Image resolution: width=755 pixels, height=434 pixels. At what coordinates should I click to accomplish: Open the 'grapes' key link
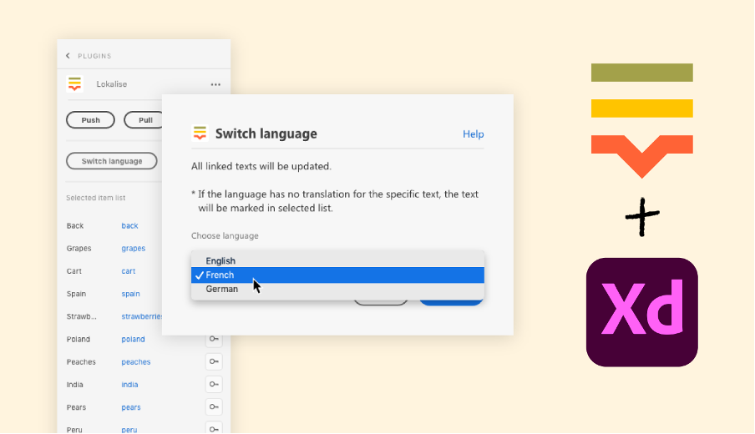[x=134, y=248]
